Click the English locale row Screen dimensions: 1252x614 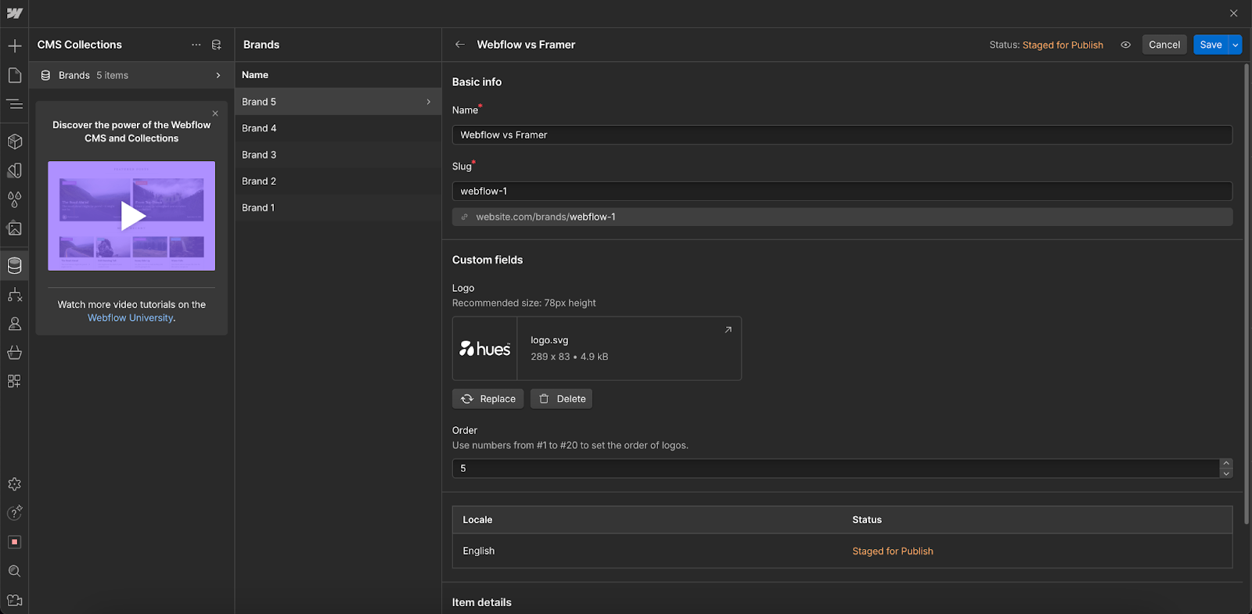(842, 551)
